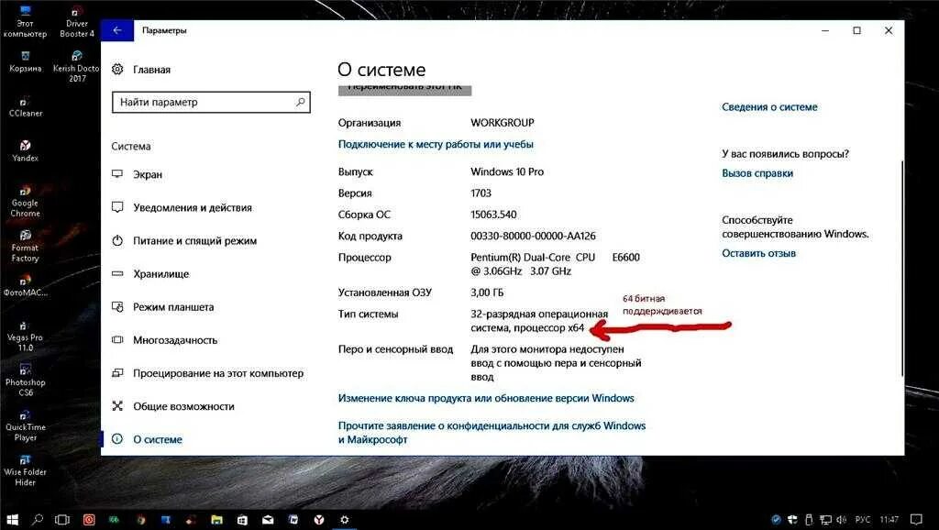This screenshot has height=530, width=939.
Task: Click the crossed icon beside Общие возможности
Action: point(117,406)
